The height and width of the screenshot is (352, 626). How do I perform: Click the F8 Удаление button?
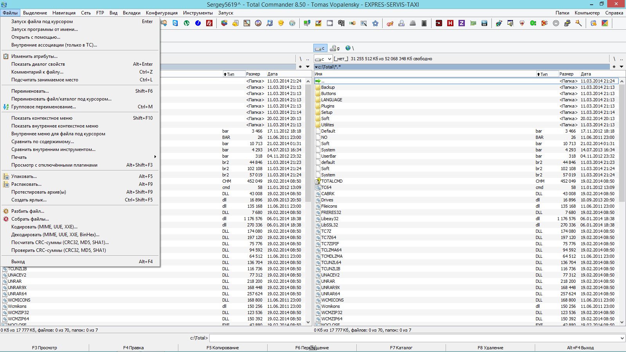pos(490,348)
